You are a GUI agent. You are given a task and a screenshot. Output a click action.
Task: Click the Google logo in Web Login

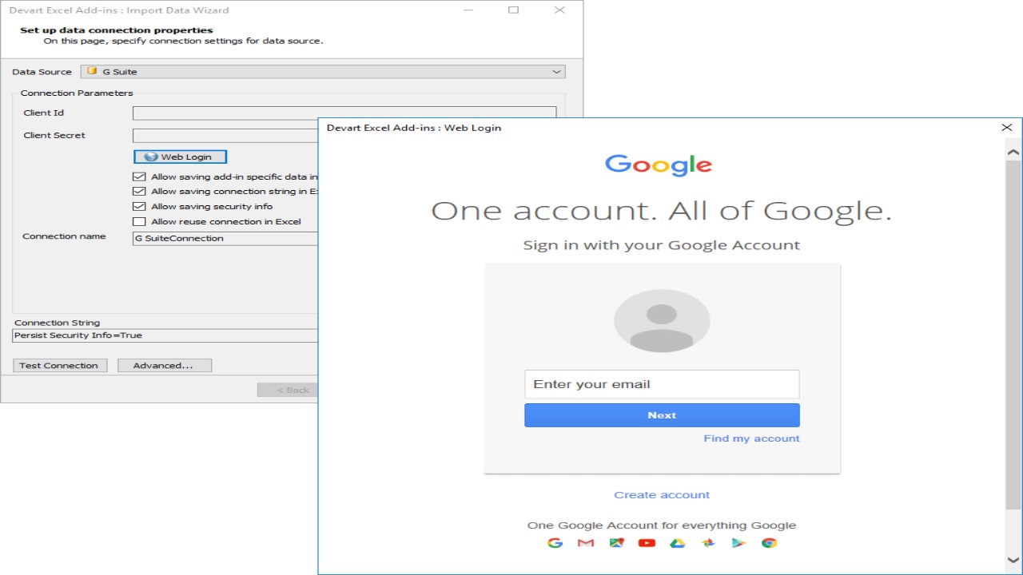point(659,165)
